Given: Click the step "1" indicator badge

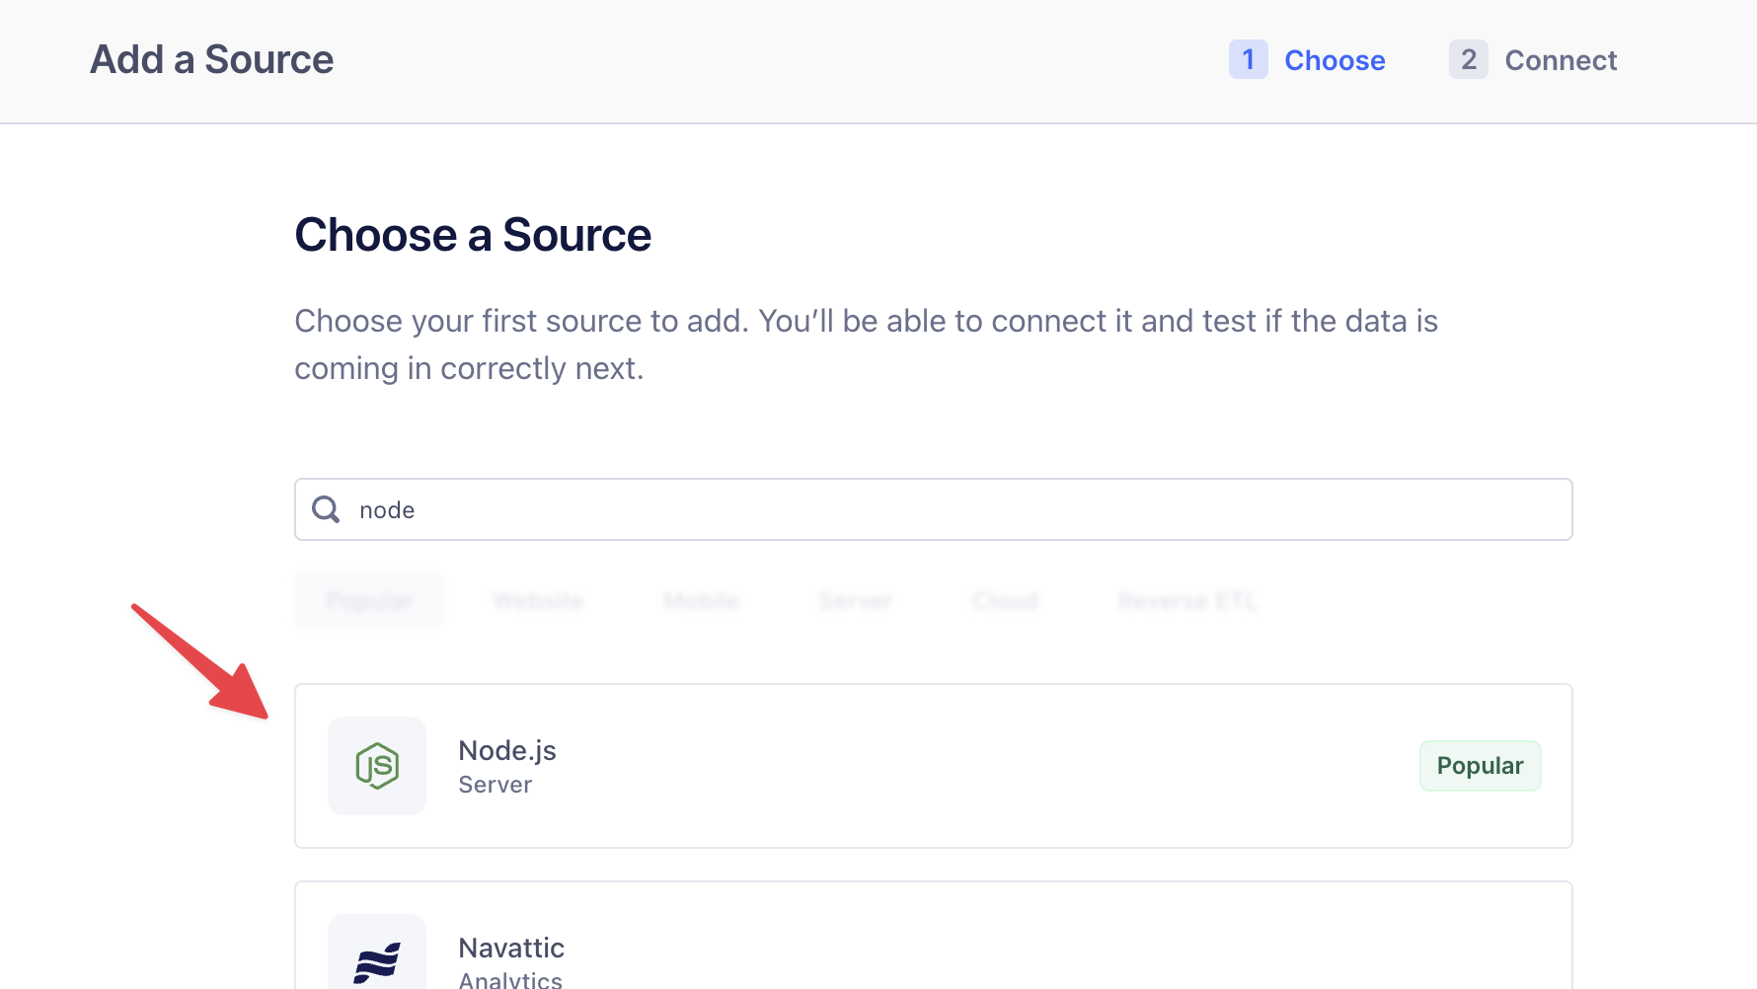Looking at the screenshot, I should tap(1248, 59).
